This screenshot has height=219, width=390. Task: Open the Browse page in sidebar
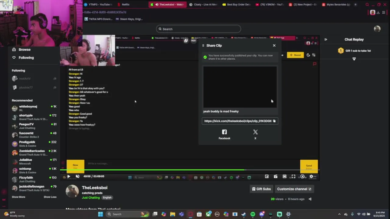(21, 50)
